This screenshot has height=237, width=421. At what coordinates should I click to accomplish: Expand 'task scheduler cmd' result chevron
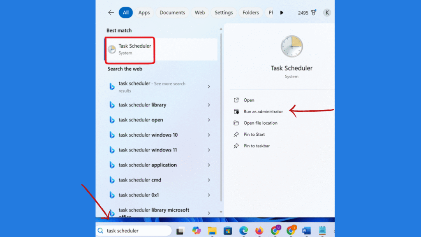coord(208,180)
